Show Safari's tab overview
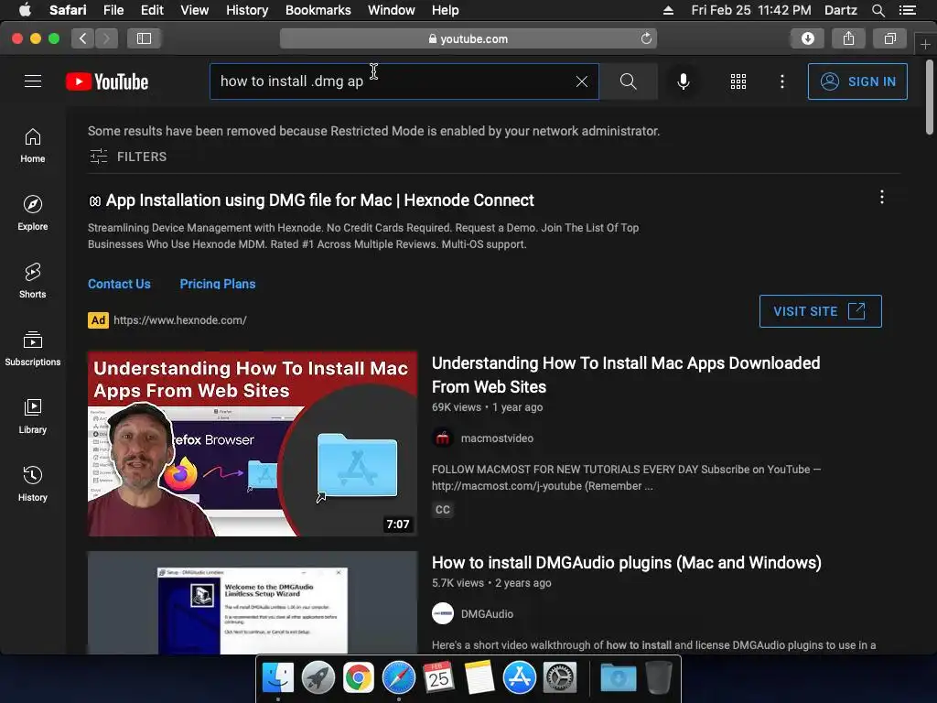 [889, 38]
